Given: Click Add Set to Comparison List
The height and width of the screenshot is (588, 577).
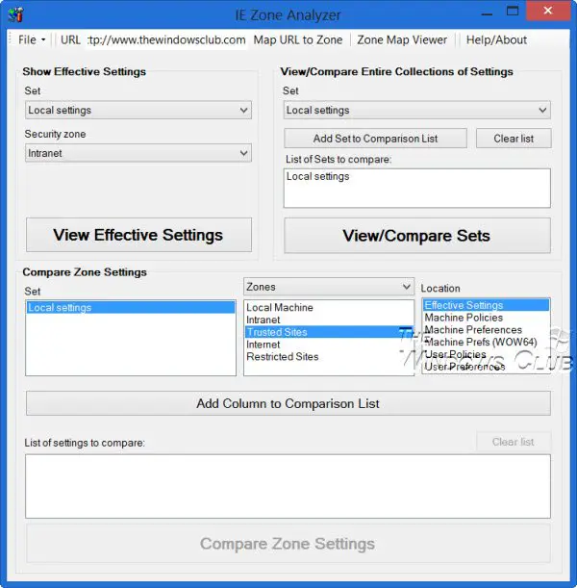Looking at the screenshot, I should click(375, 139).
